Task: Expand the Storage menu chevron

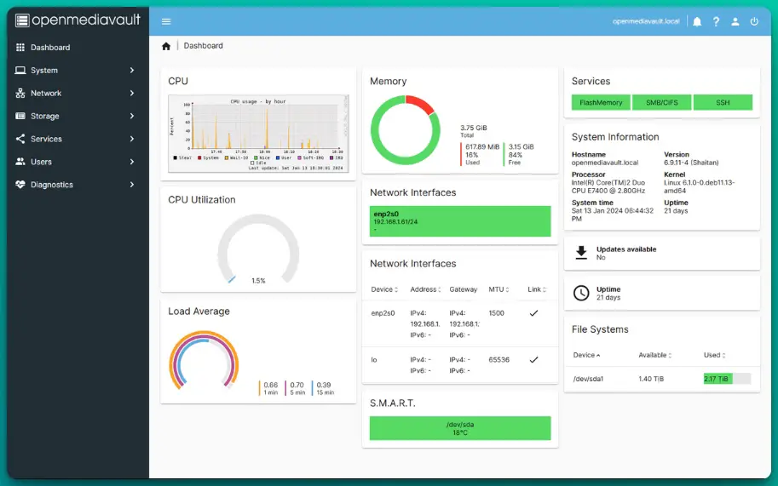Action: click(132, 116)
